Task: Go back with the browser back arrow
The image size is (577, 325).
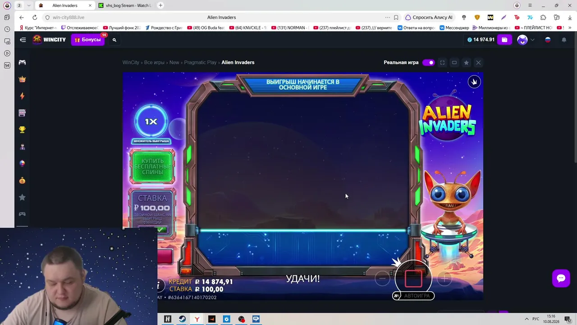Action: pyautogui.click(x=22, y=17)
